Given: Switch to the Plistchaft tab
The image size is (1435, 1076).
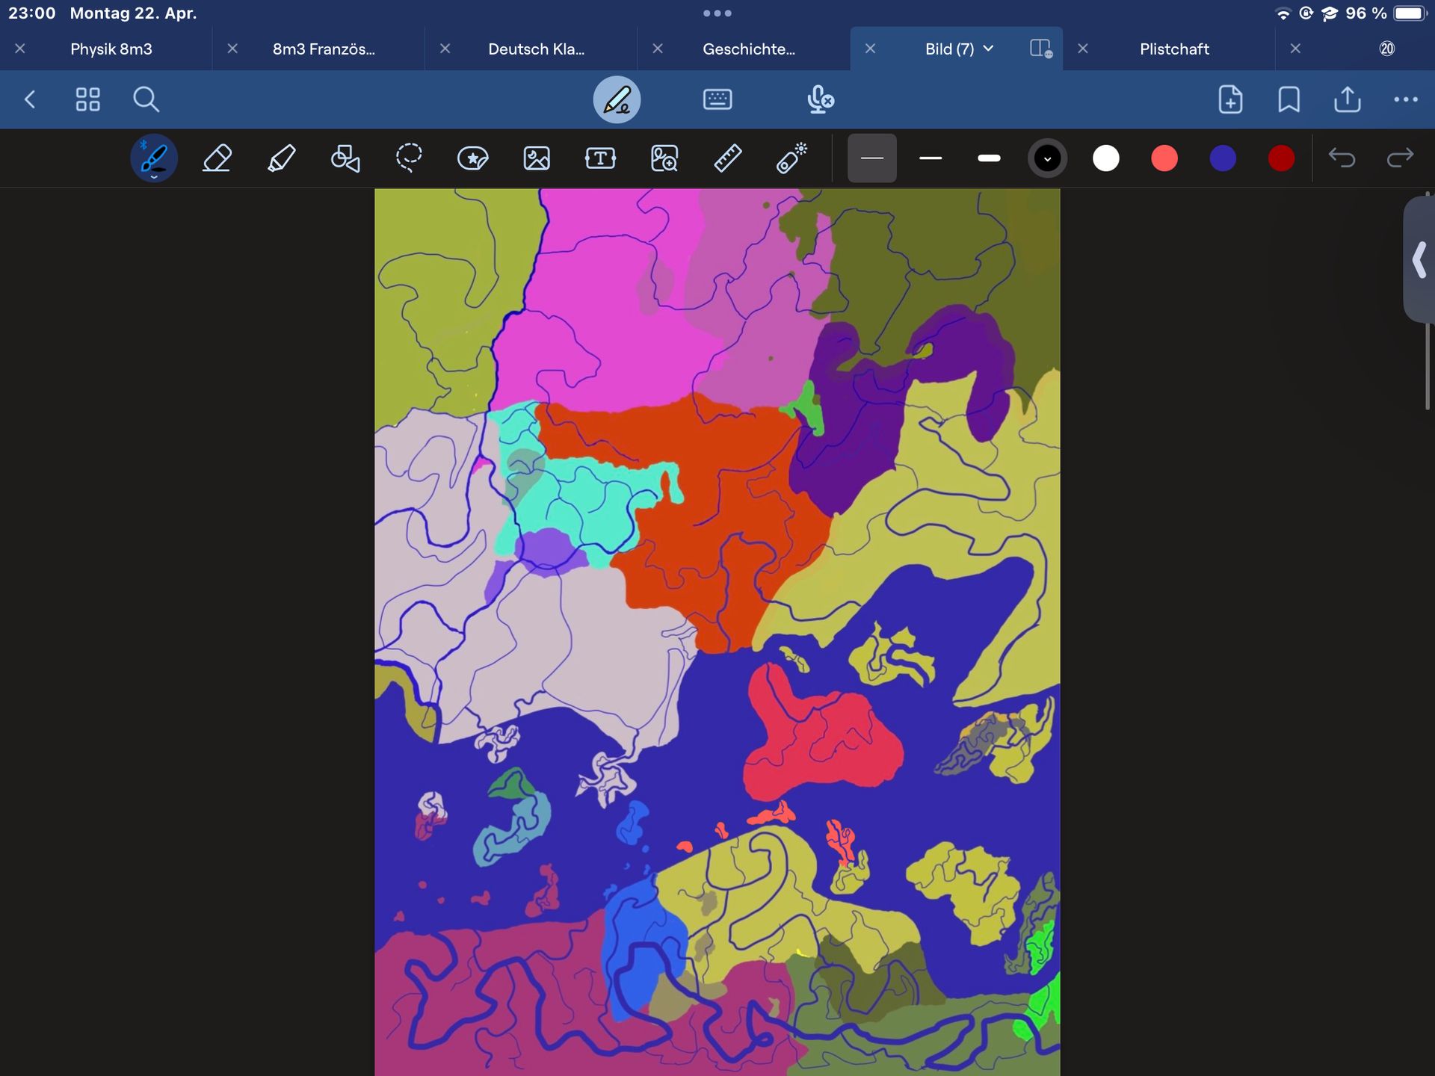Looking at the screenshot, I should click(x=1173, y=49).
